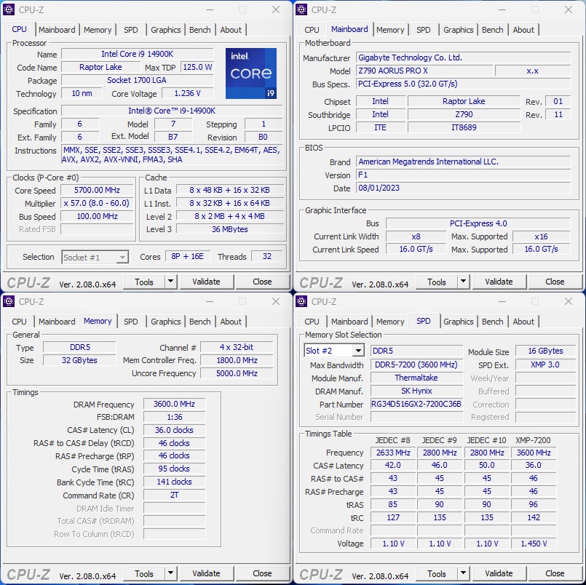Click the Instructions list field
Viewport: 586px width, 585px height.
[x=172, y=155]
